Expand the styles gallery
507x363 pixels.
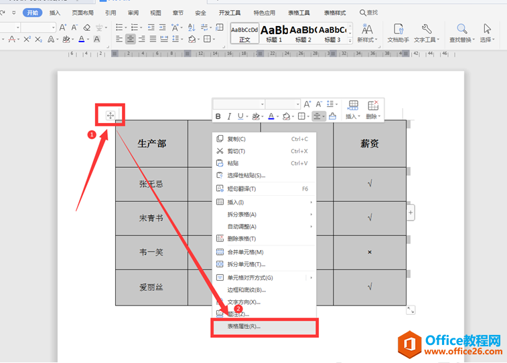pos(350,41)
